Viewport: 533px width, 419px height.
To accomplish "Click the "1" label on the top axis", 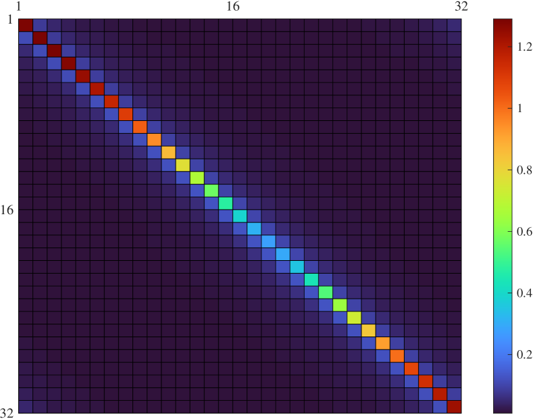I will point(19,6).
